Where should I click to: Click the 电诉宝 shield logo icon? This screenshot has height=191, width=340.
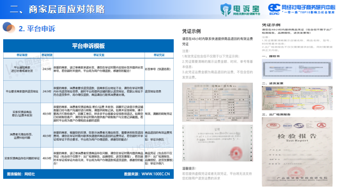pyautogui.click(x=226, y=10)
